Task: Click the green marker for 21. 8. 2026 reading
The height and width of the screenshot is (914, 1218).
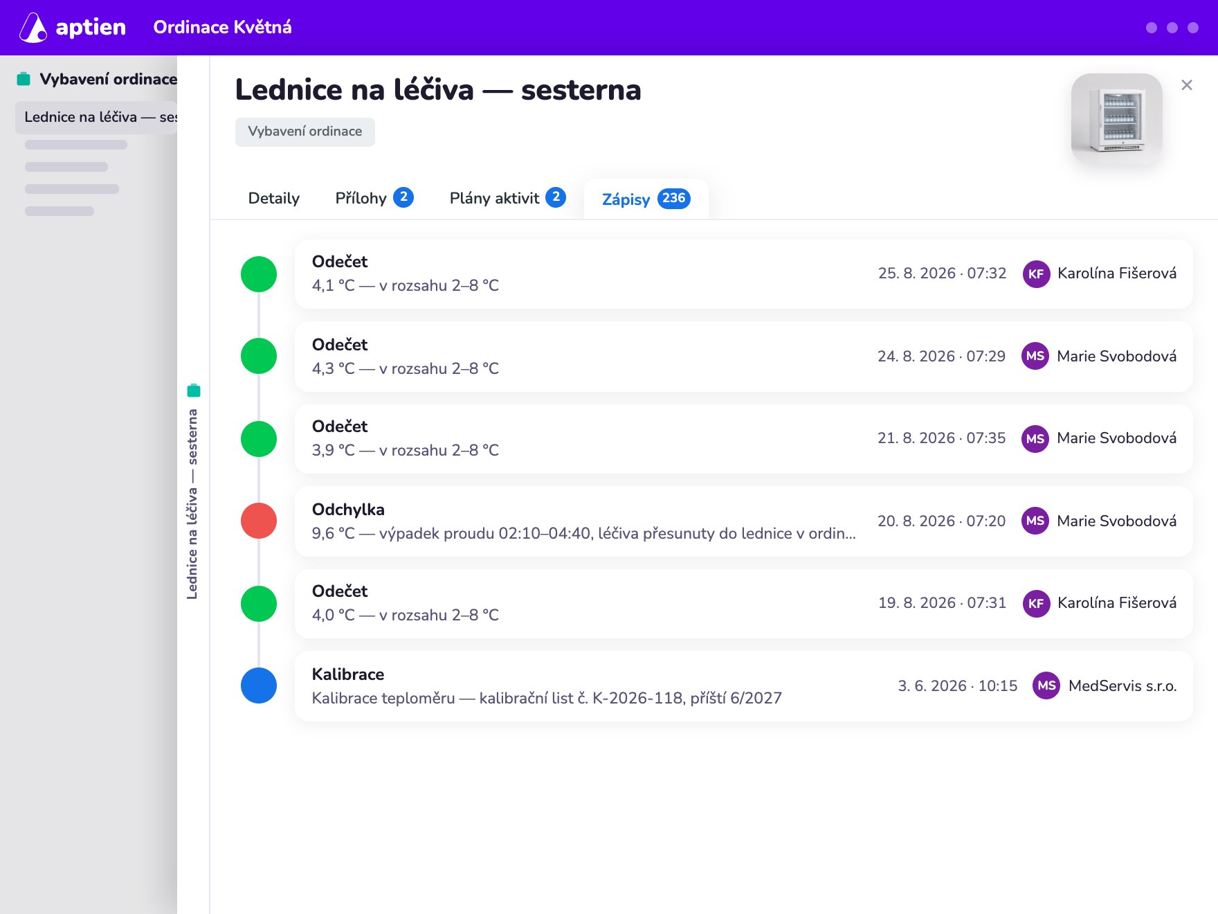Action: coord(259,439)
